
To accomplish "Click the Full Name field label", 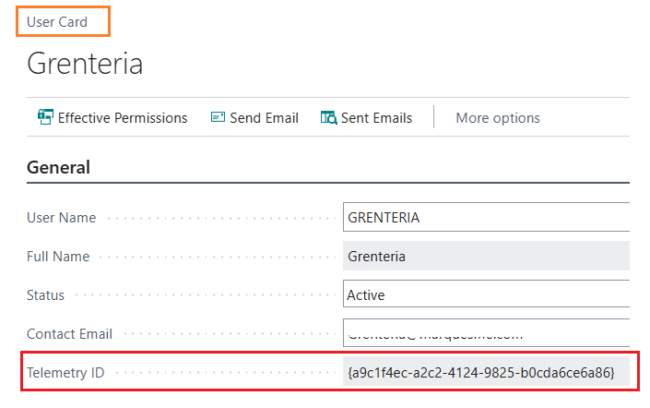I will click(x=58, y=256).
